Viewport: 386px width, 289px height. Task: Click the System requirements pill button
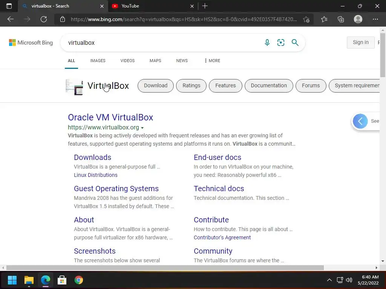click(354, 85)
